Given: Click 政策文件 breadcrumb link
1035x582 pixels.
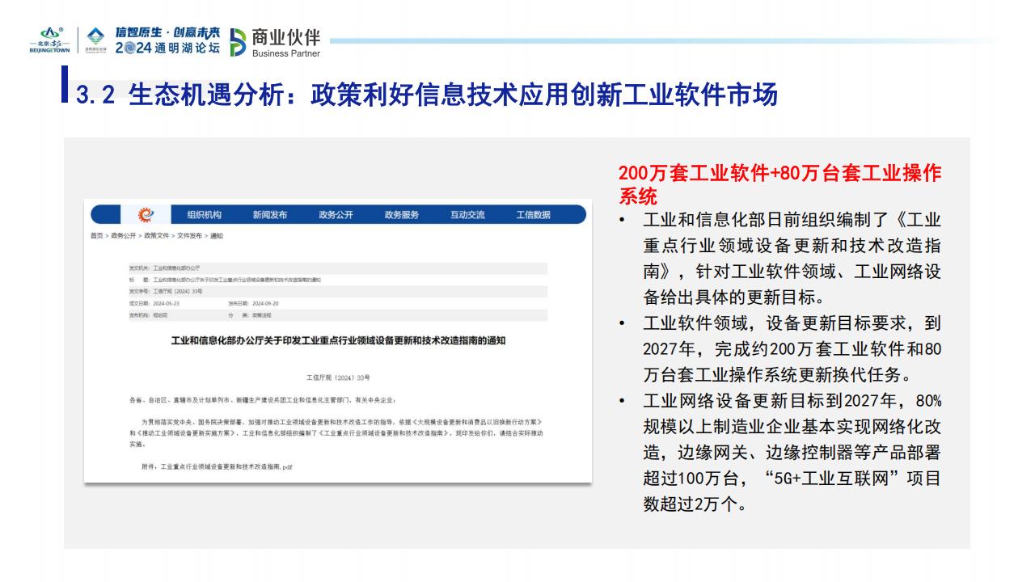Looking at the screenshot, I should (x=157, y=235).
